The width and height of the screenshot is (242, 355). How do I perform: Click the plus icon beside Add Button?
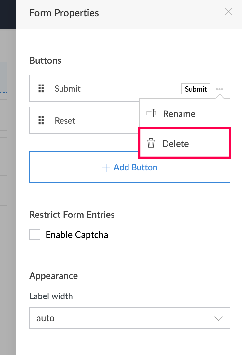point(106,168)
